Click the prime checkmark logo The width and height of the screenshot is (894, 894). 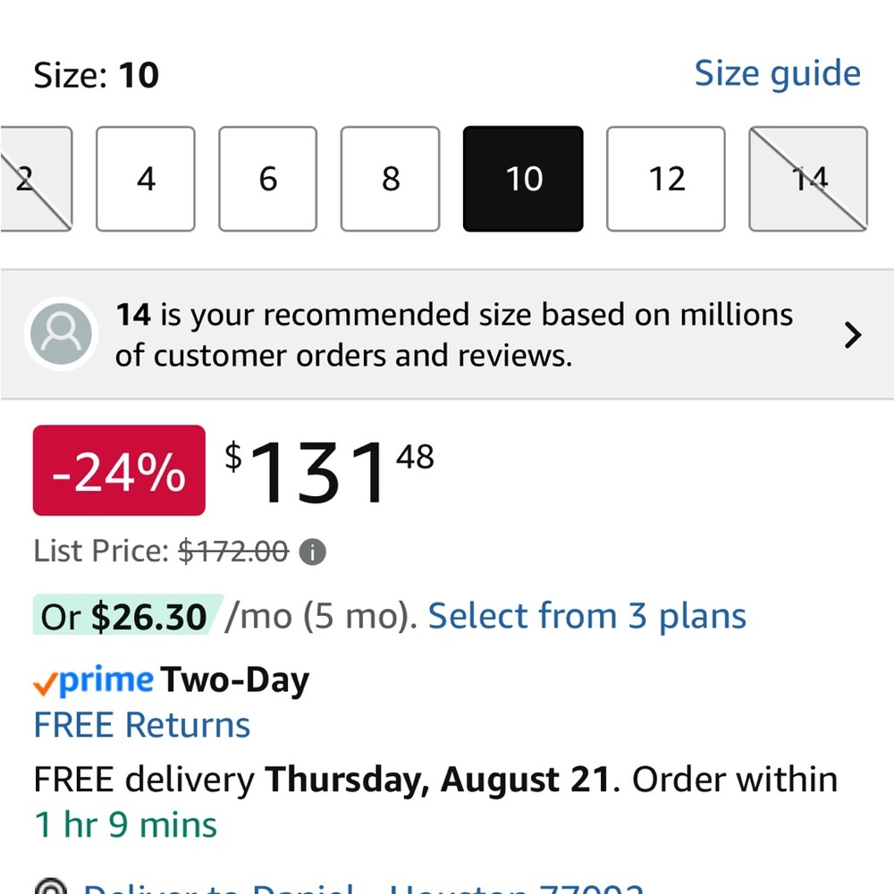[x=93, y=680]
